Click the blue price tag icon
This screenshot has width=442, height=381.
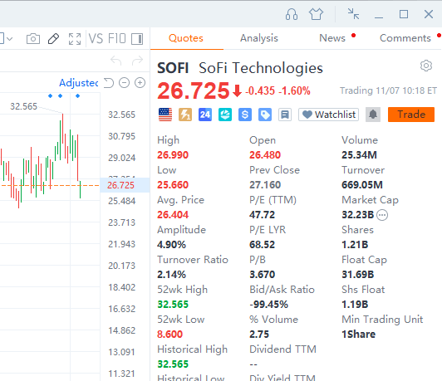click(265, 115)
